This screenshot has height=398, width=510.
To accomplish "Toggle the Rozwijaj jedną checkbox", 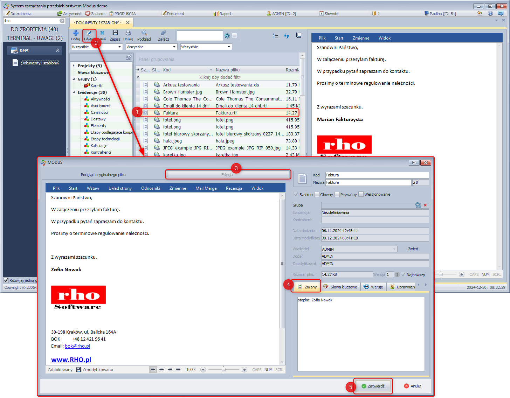I will pos(6,280).
